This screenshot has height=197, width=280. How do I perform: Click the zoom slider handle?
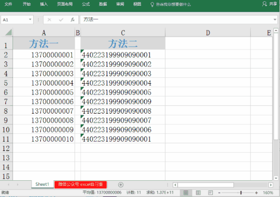[x=241, y=193]
